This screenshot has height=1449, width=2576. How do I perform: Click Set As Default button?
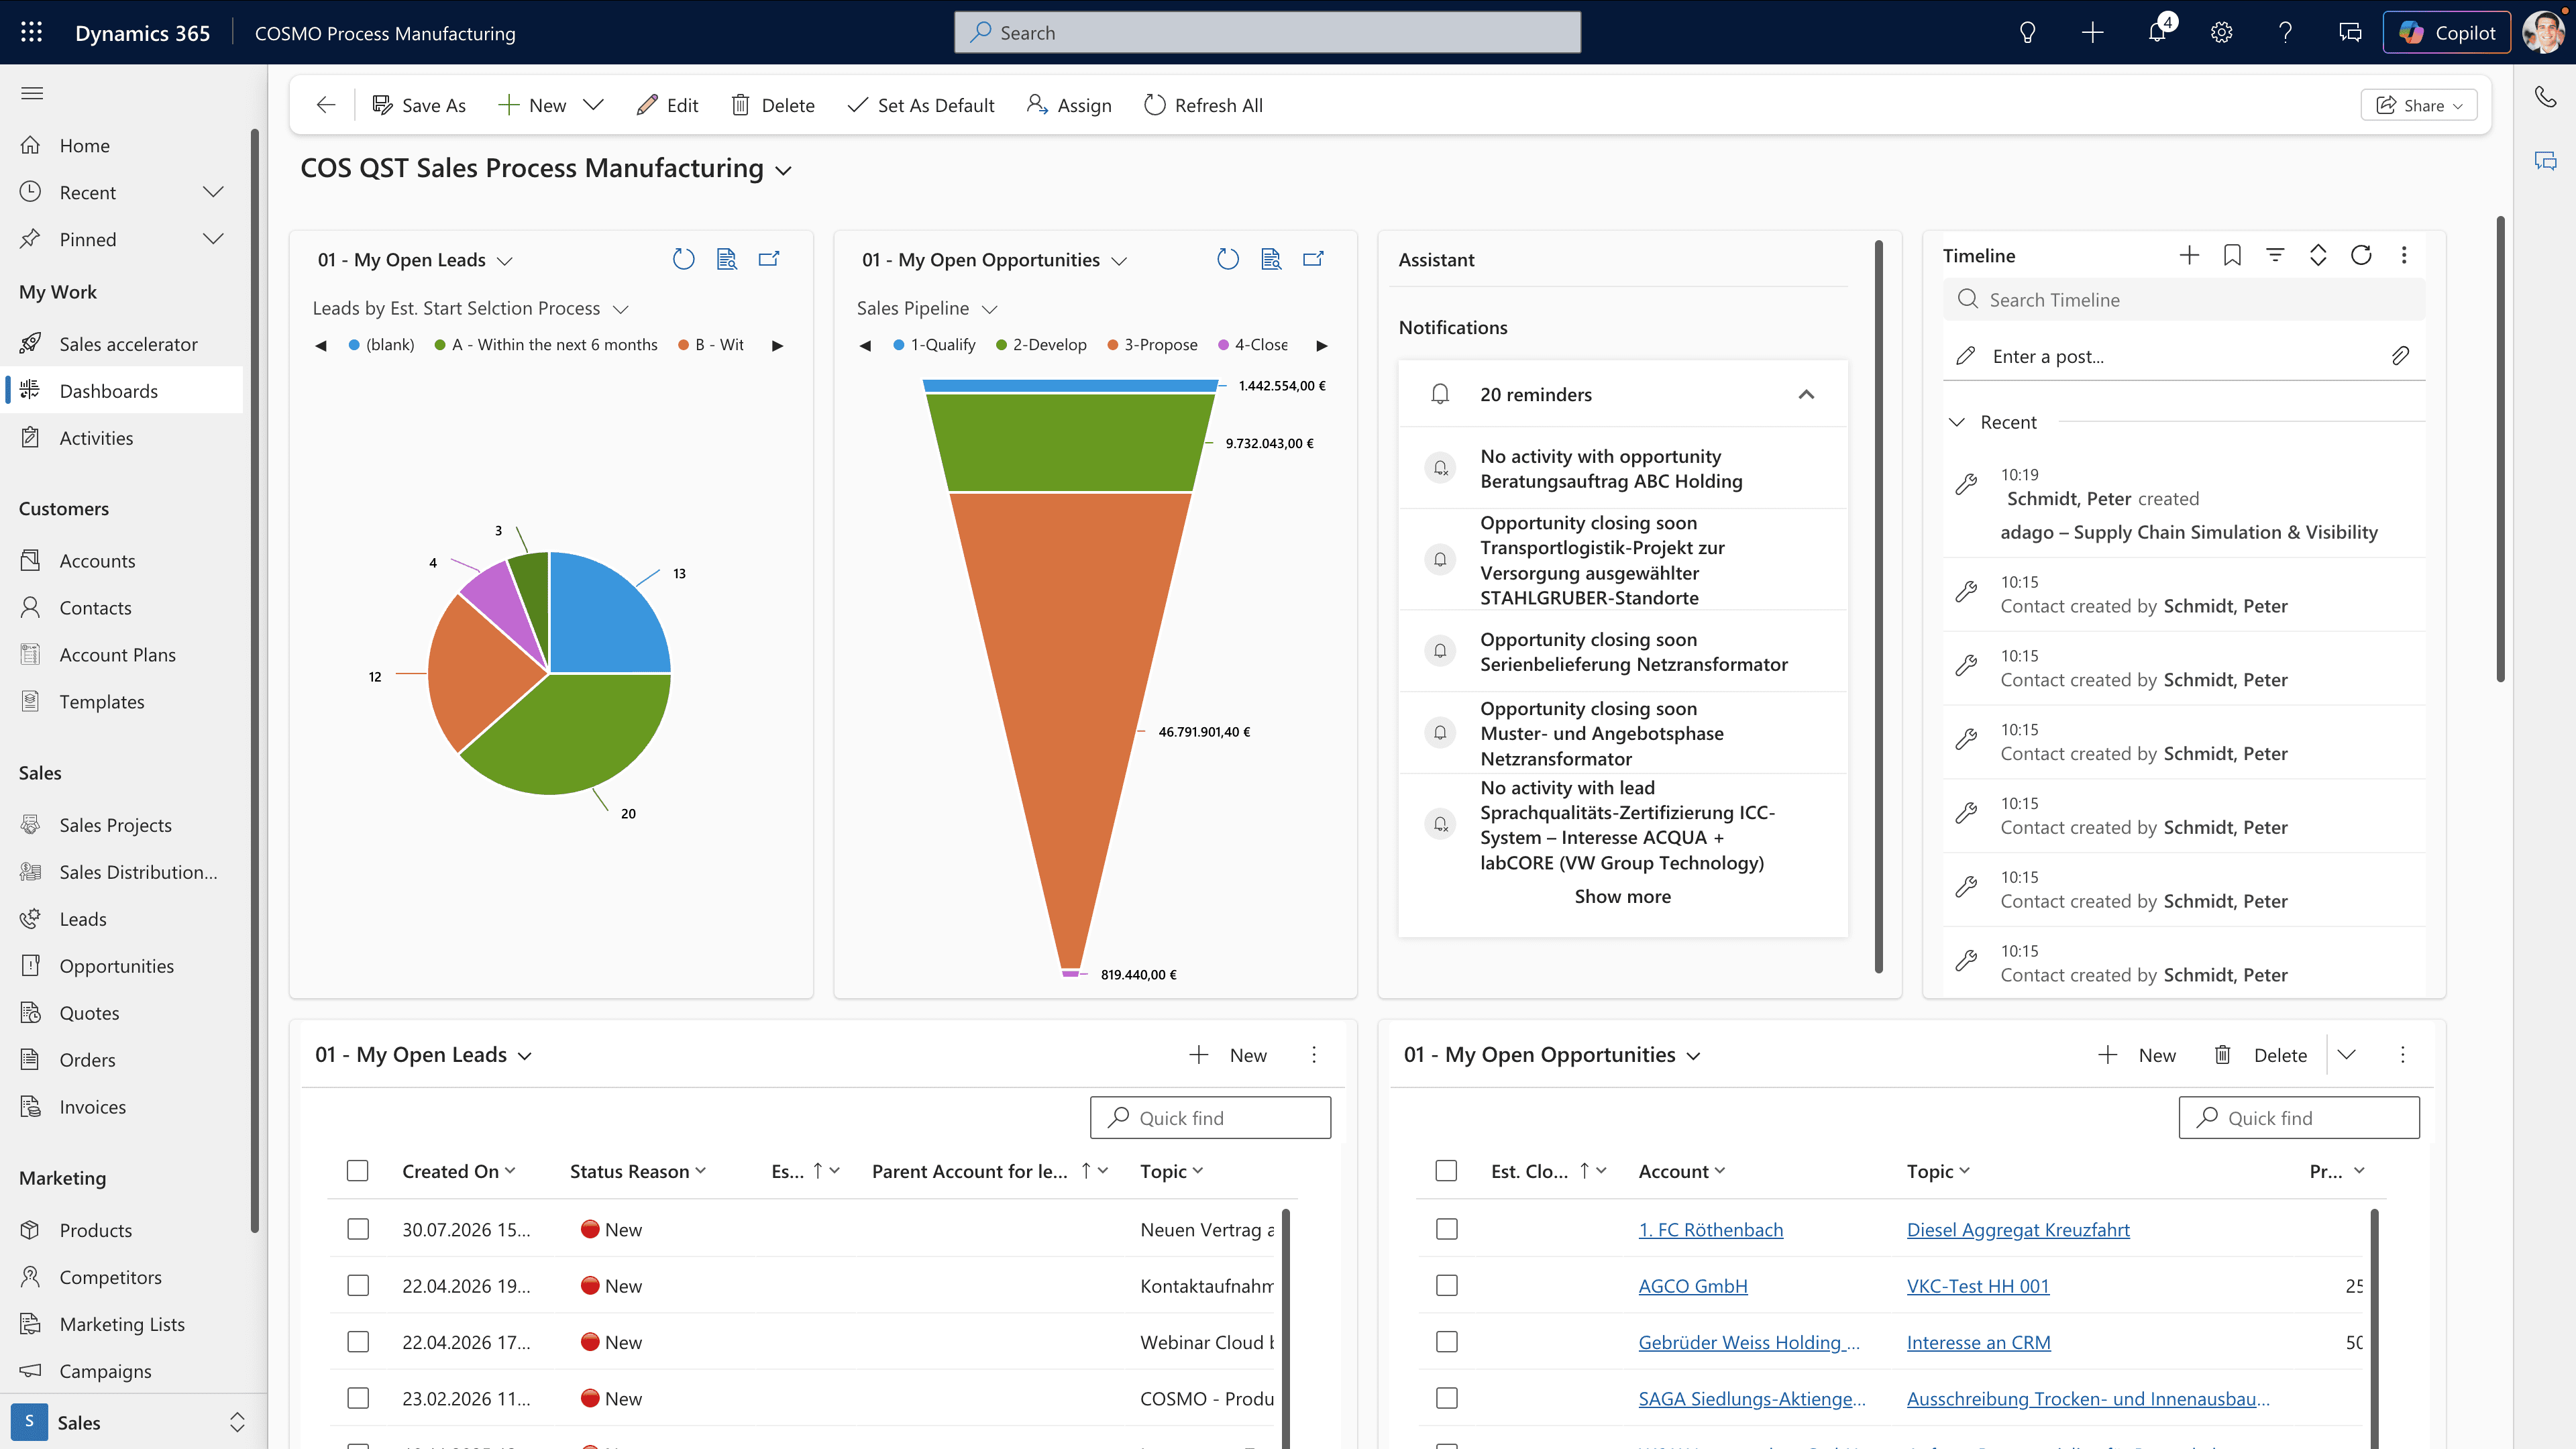921,105
